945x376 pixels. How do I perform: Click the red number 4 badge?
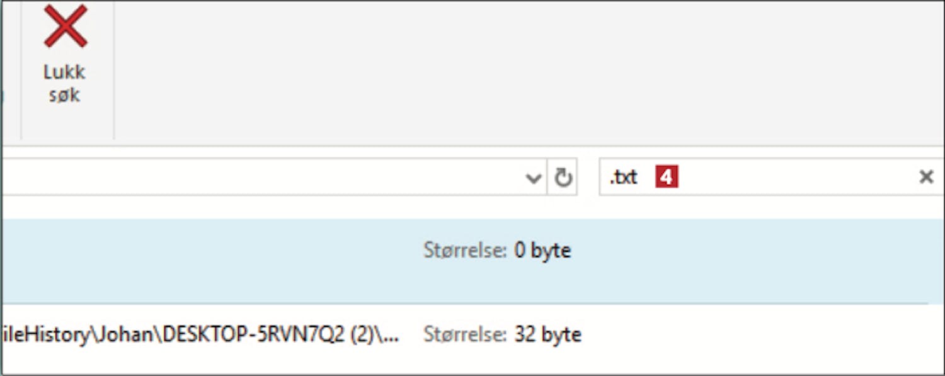click(667, 178)
